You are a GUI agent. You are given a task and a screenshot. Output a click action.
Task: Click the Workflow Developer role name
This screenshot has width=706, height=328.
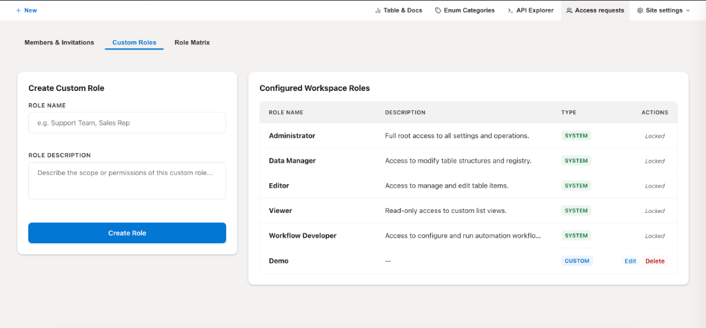point(303,235)
